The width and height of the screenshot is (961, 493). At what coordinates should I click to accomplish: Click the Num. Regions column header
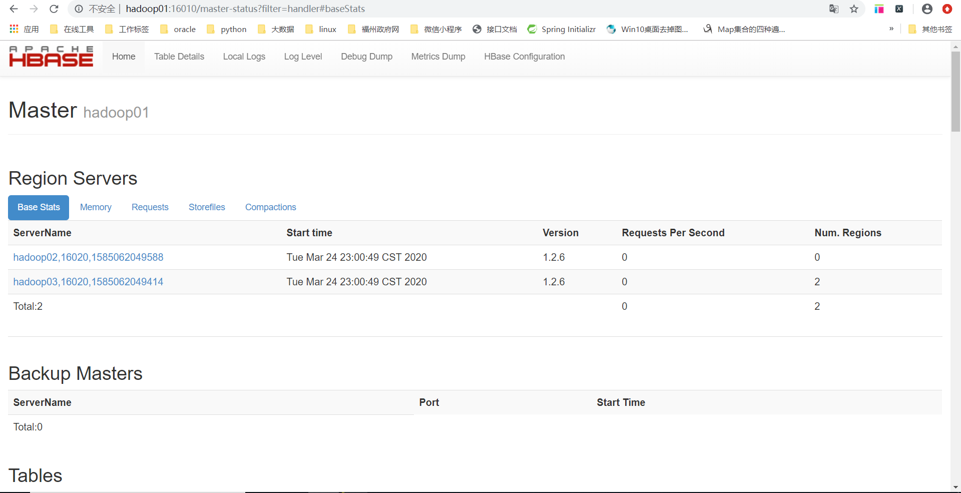click(848, 233)
